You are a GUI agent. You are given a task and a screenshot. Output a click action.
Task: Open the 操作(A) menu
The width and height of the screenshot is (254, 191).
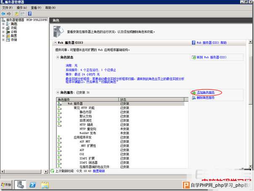tap(22, 8)
